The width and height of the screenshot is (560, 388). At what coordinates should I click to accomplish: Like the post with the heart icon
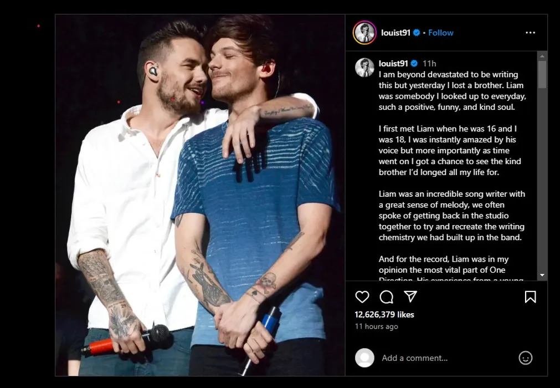(x=362, y=297)
